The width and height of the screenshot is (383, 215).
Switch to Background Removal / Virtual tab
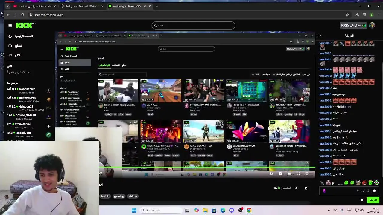point(82,6)
